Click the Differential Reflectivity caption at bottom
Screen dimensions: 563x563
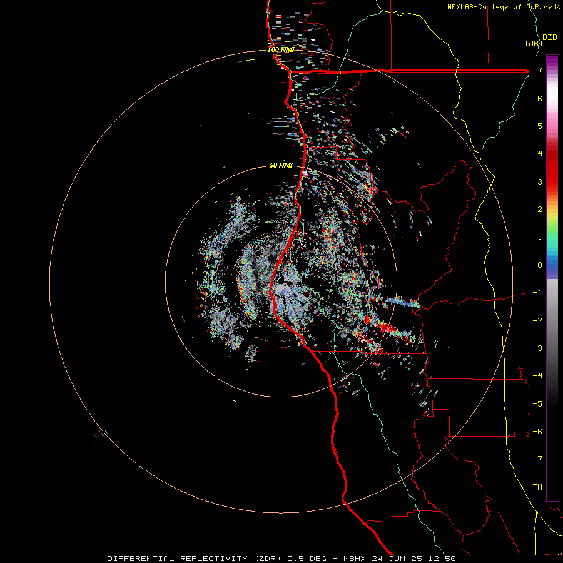pyautogui.click(x=281, y=559)
